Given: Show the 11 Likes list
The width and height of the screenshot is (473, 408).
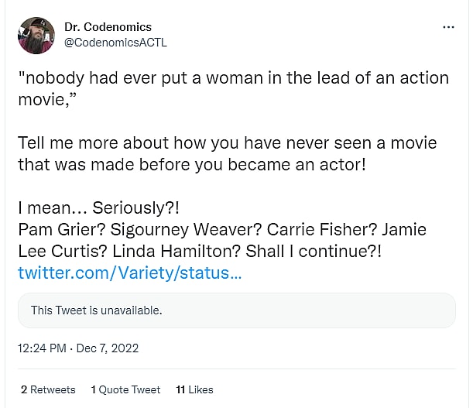Looking at the screenshot, I should 194,389.
